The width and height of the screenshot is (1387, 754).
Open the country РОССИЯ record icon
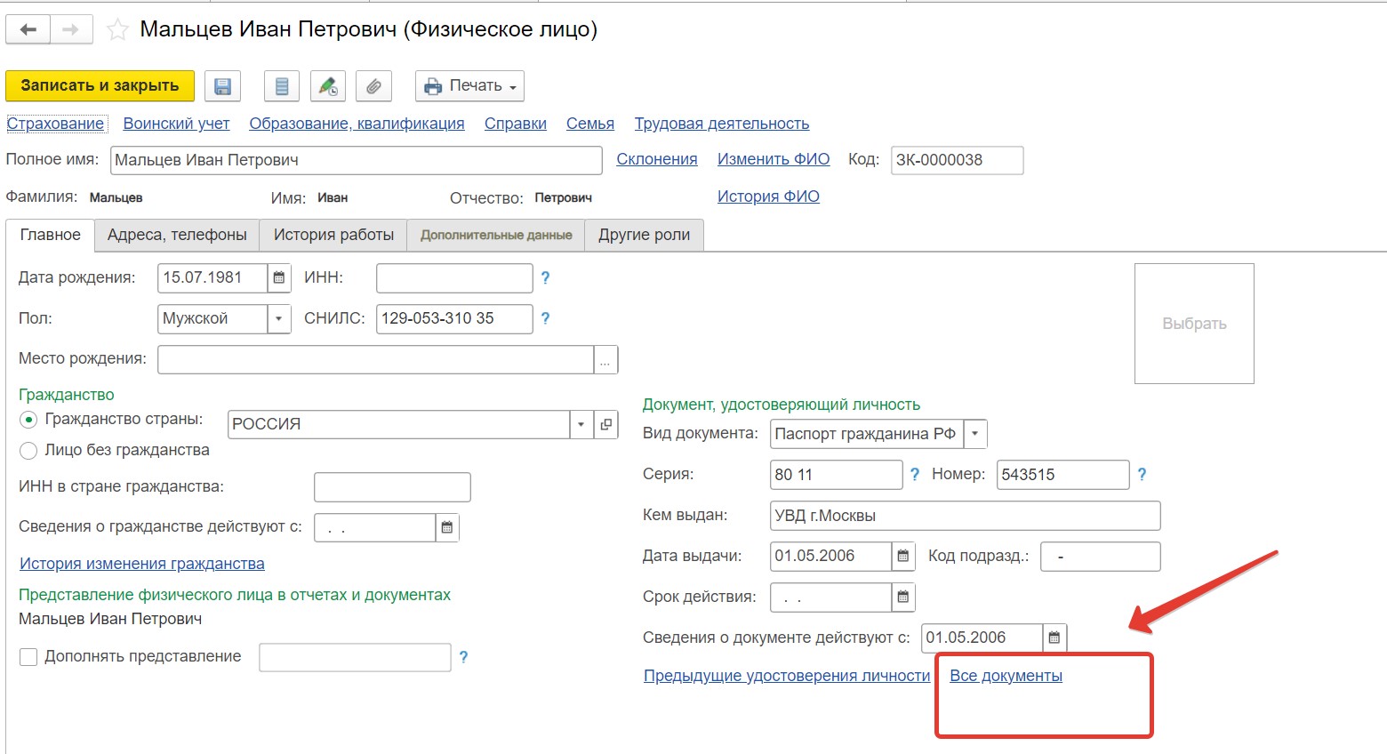pyautogui.click(x=606, y=425)
